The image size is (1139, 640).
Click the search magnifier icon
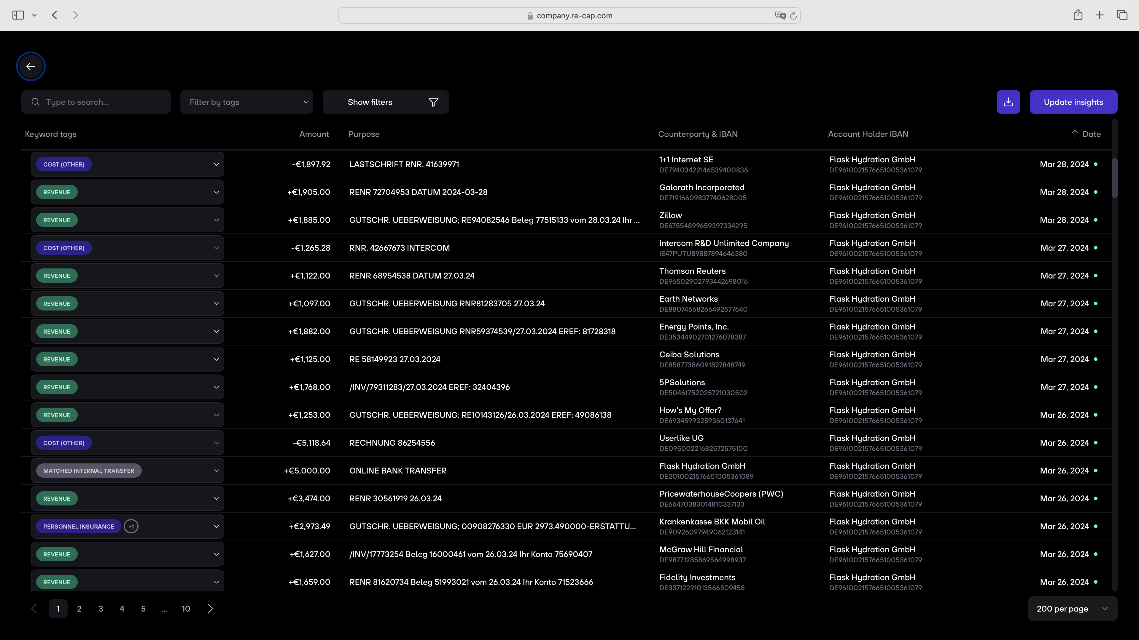click(35, 102)
